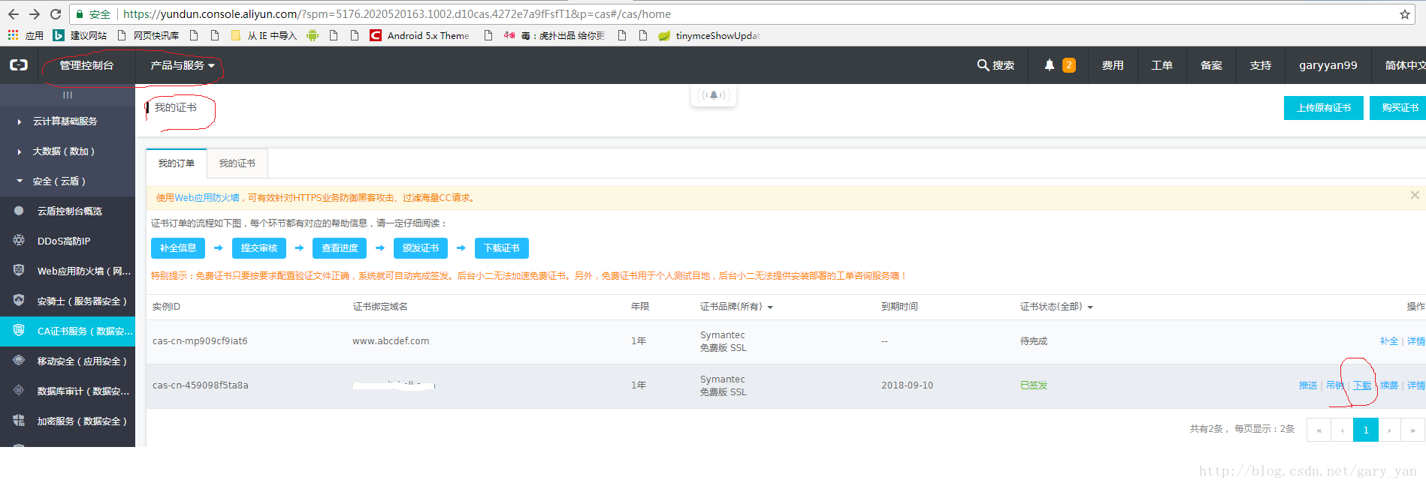Image resolution: width=1426 pixels, height=486 pixels.
Task: Click 推送 for the issued certificate
Action: click(x=1308, y=385)
